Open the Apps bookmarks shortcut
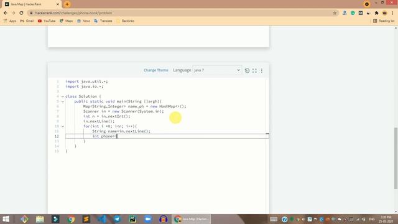This screenshot has width=398, height=224. coord(10,21)
